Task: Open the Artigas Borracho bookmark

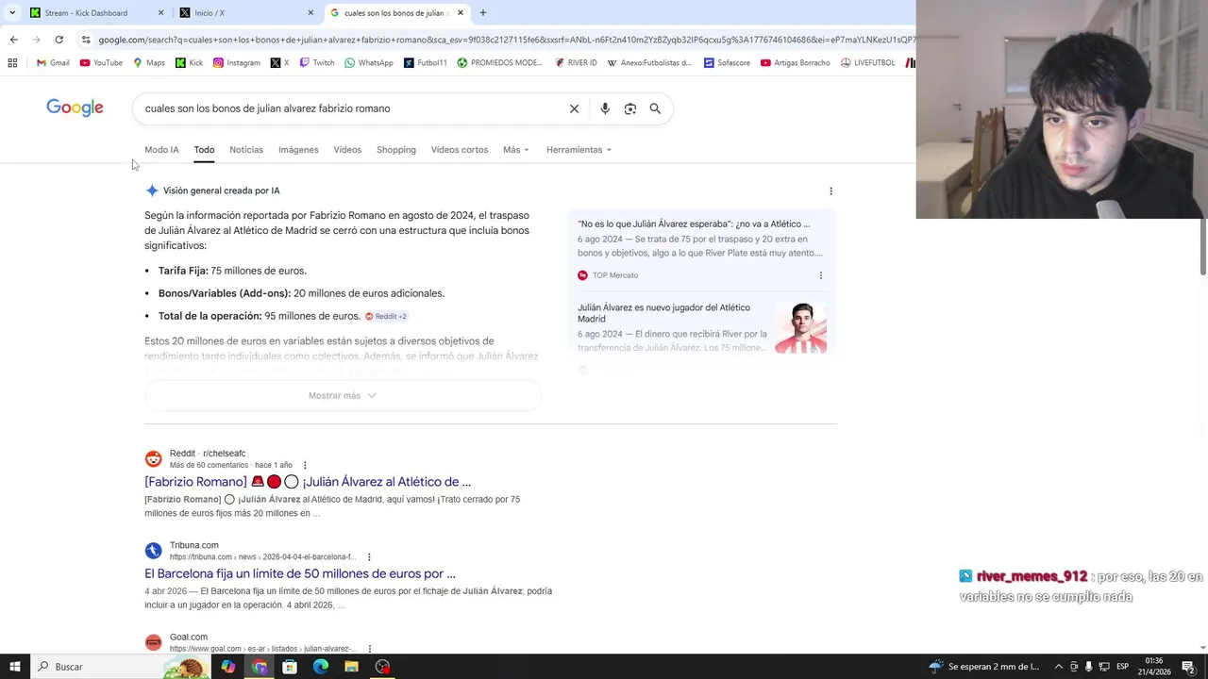Action: (795, 63)
